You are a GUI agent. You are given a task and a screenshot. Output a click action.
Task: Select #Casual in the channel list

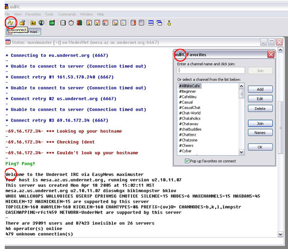pos(186,102)
